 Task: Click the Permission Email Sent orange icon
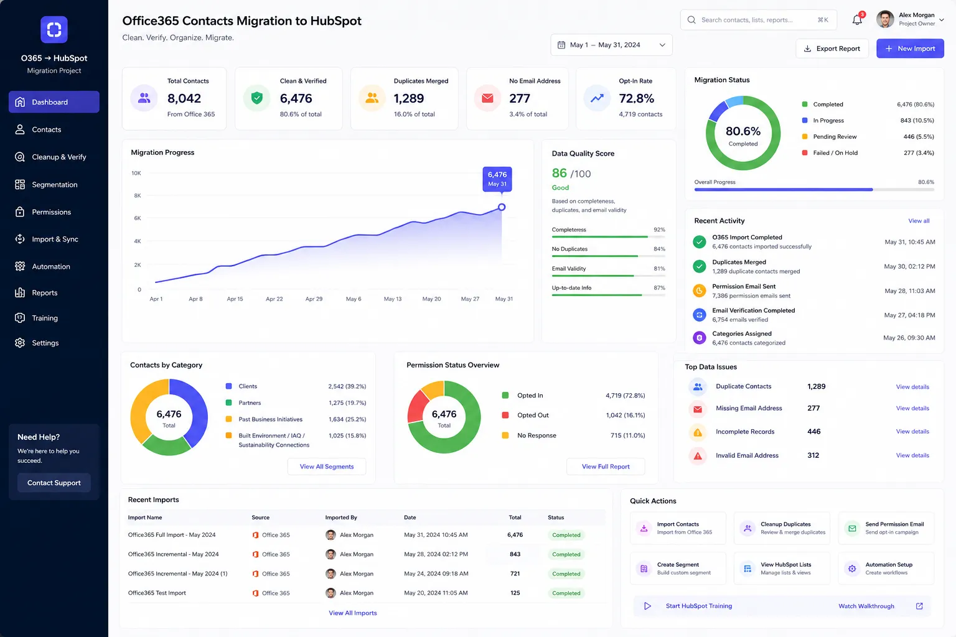700,291
